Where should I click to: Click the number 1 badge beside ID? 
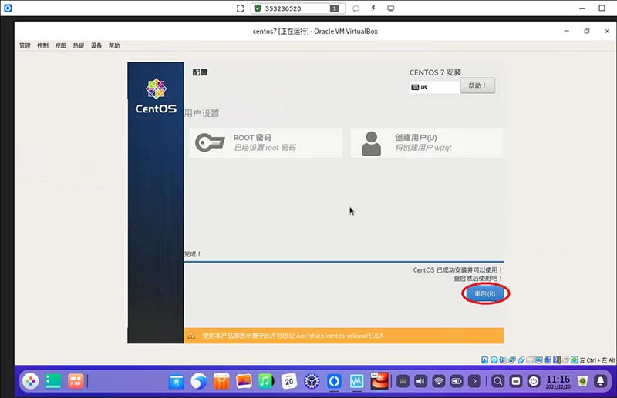coord(334,8)
